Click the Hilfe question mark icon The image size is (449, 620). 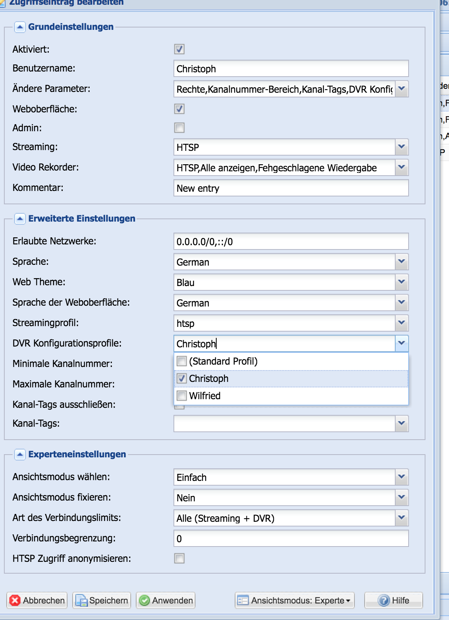tap(383, 600)
